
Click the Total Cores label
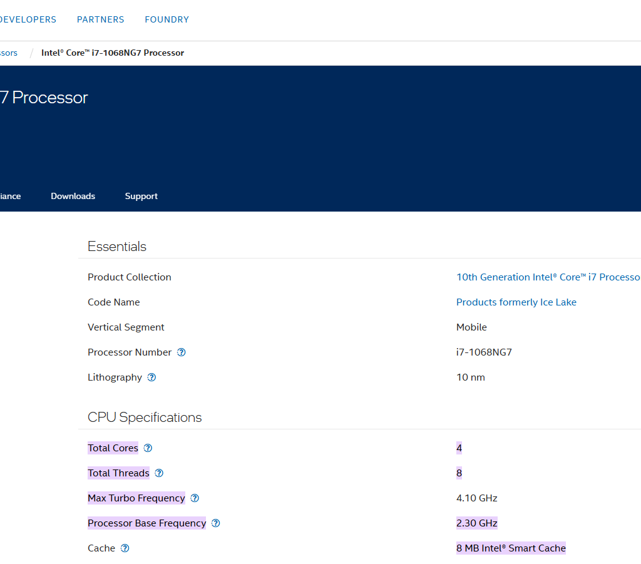(x=113, y=448)
